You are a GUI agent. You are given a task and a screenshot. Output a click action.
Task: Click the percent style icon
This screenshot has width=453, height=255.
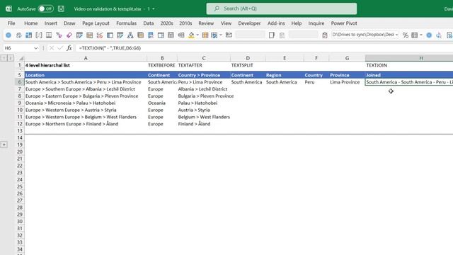click(406, 35)
